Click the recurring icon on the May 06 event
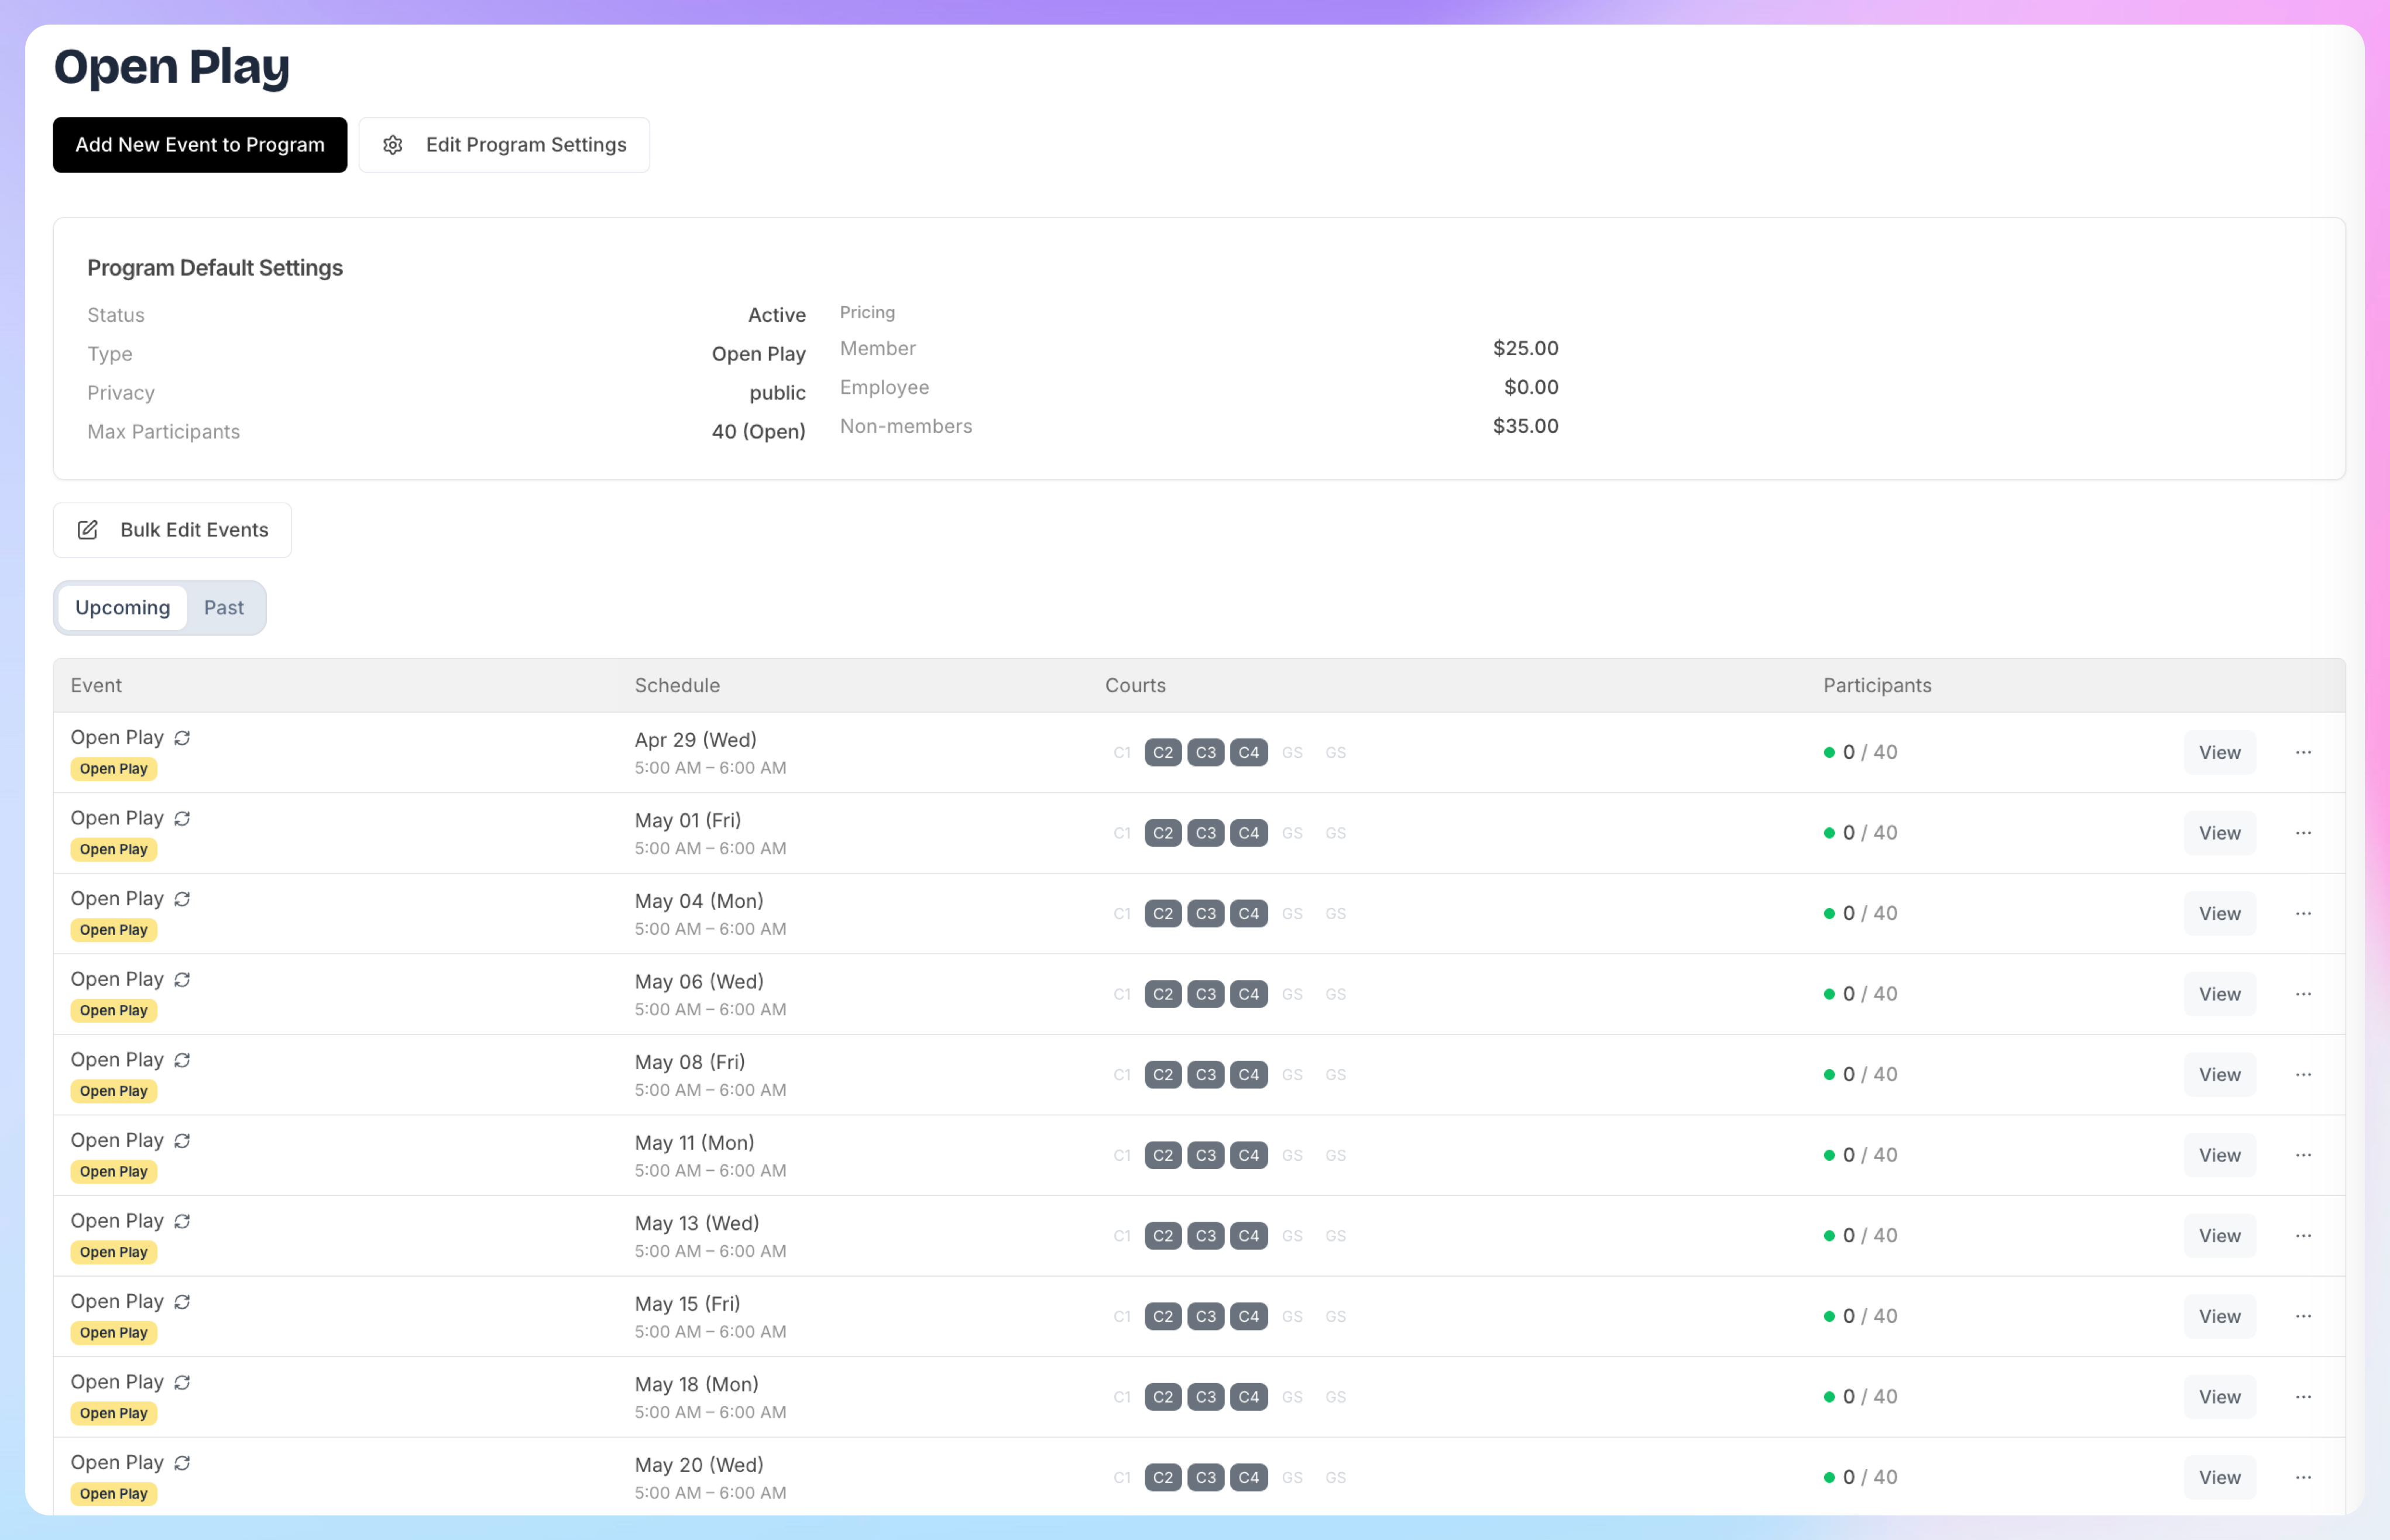The width and height of the screenshot is (2390, 1540). [x=182, y=980]
